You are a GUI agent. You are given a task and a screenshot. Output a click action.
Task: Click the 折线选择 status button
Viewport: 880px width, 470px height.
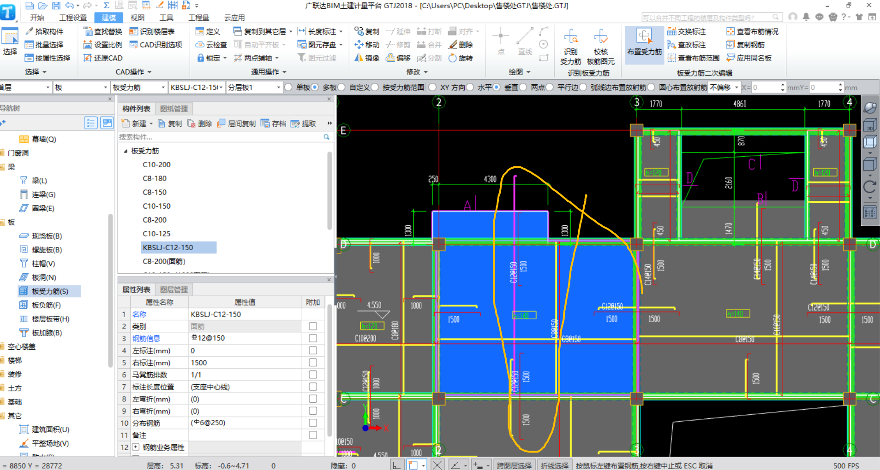[x=555, y=465]
